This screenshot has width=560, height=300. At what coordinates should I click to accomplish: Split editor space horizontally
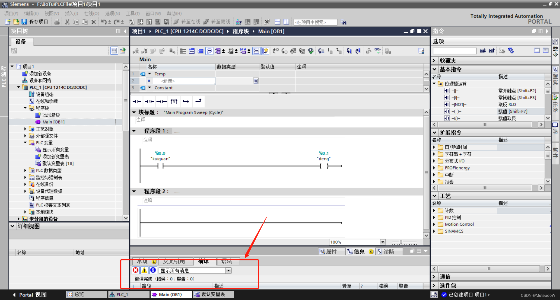click(278, 22)
